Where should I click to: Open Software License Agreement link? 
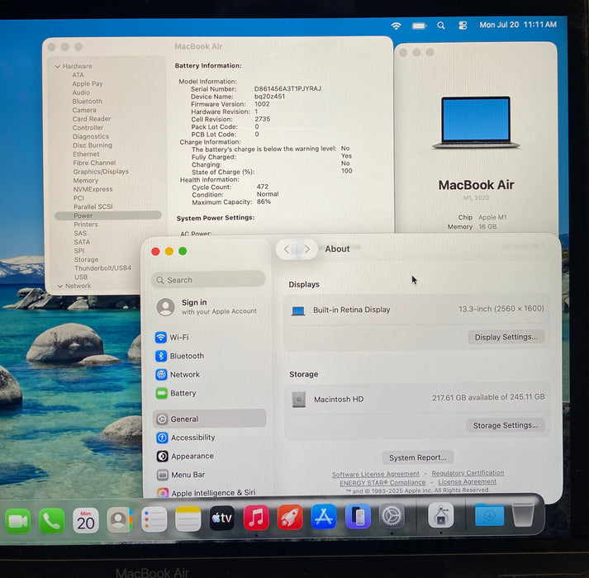click(375, 474)
